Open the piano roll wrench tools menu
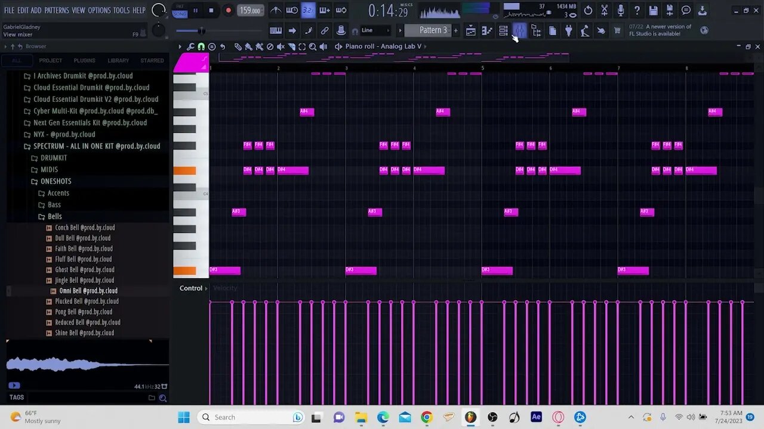The width and height of the screenshot is (764, 429). click(x=190, y=46)
